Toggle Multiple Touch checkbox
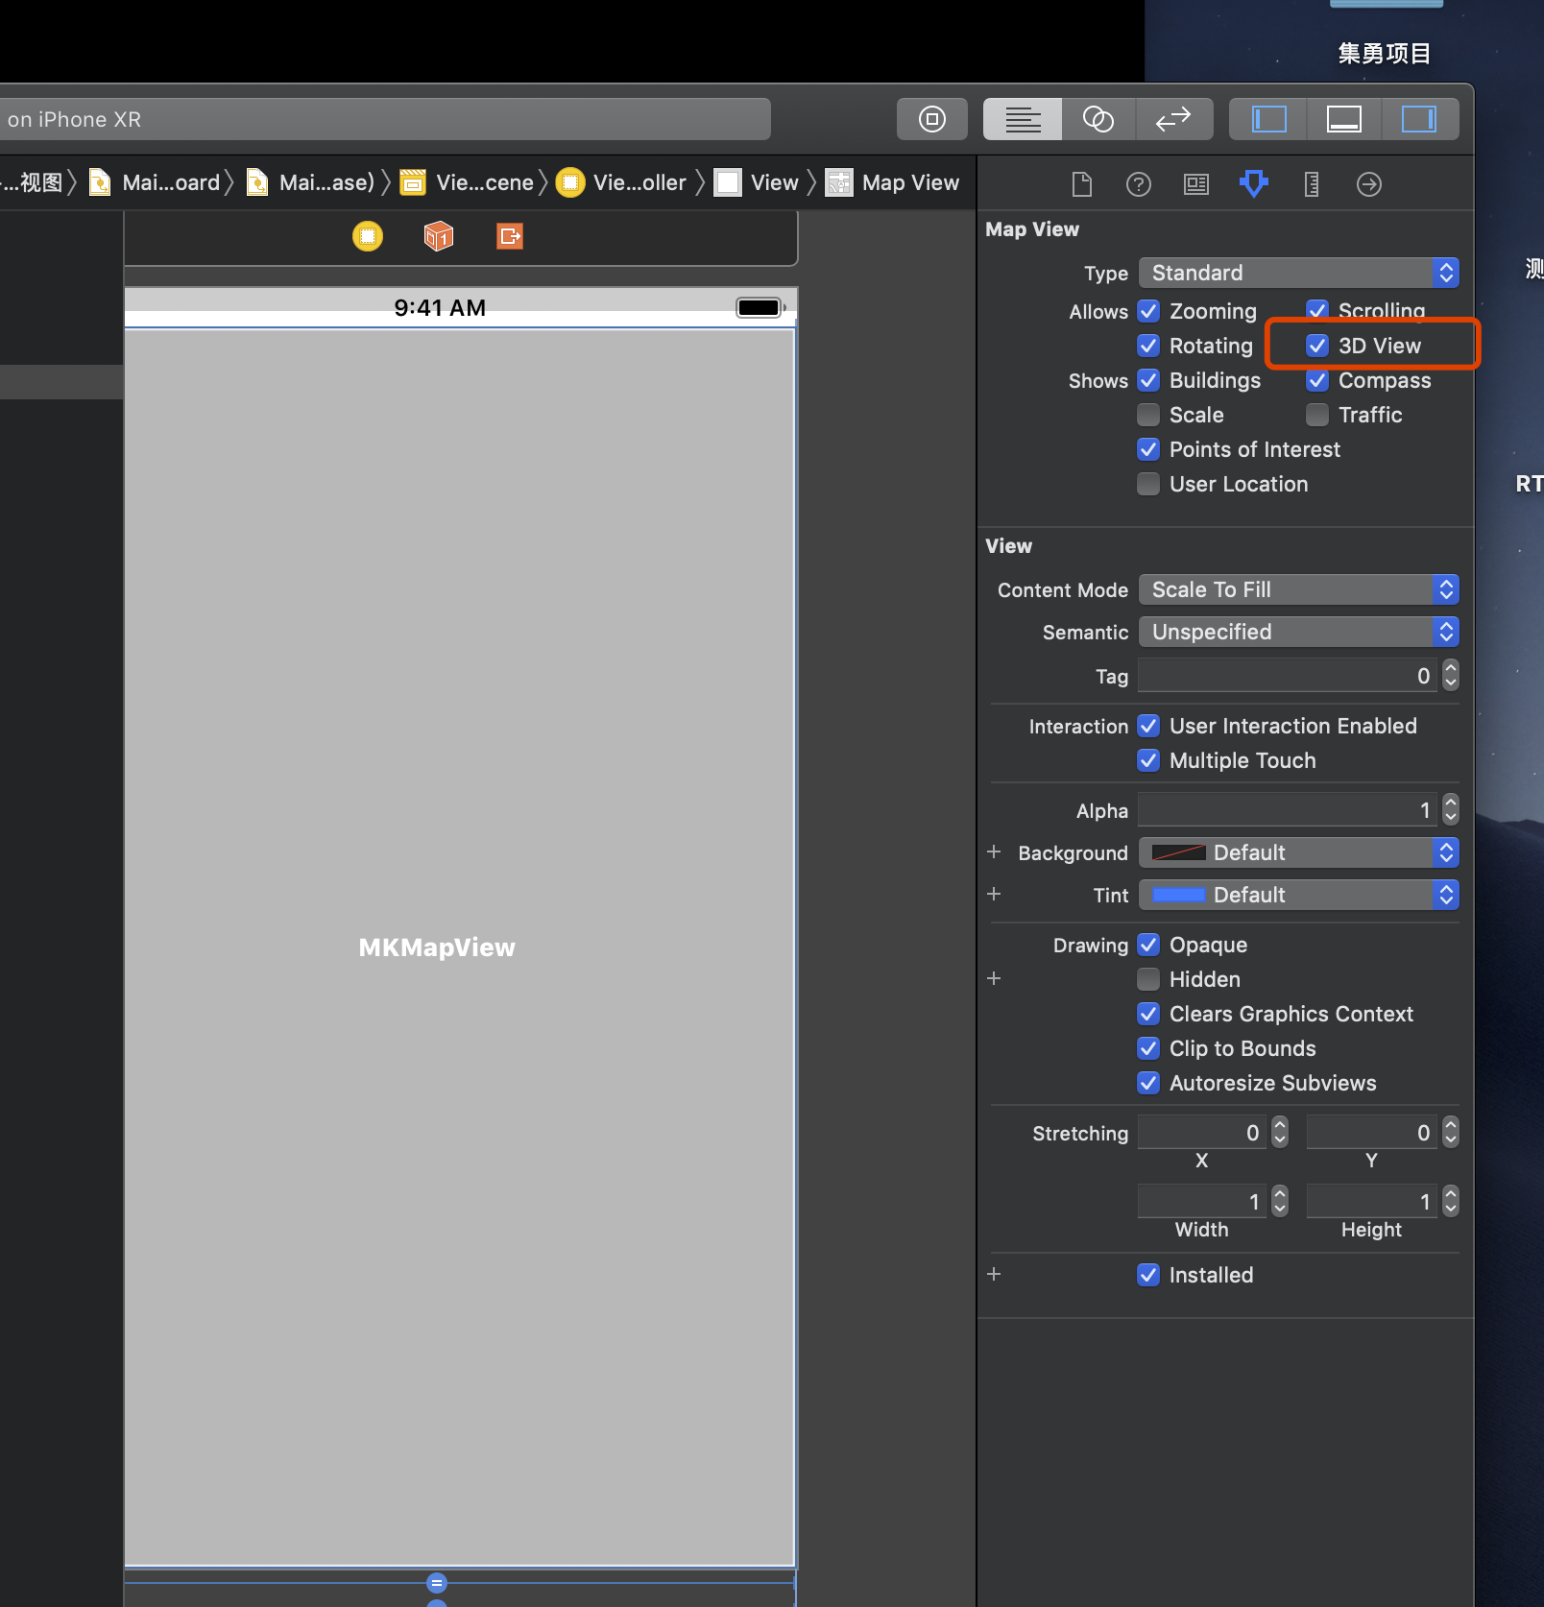 [x=1148, y=760]
